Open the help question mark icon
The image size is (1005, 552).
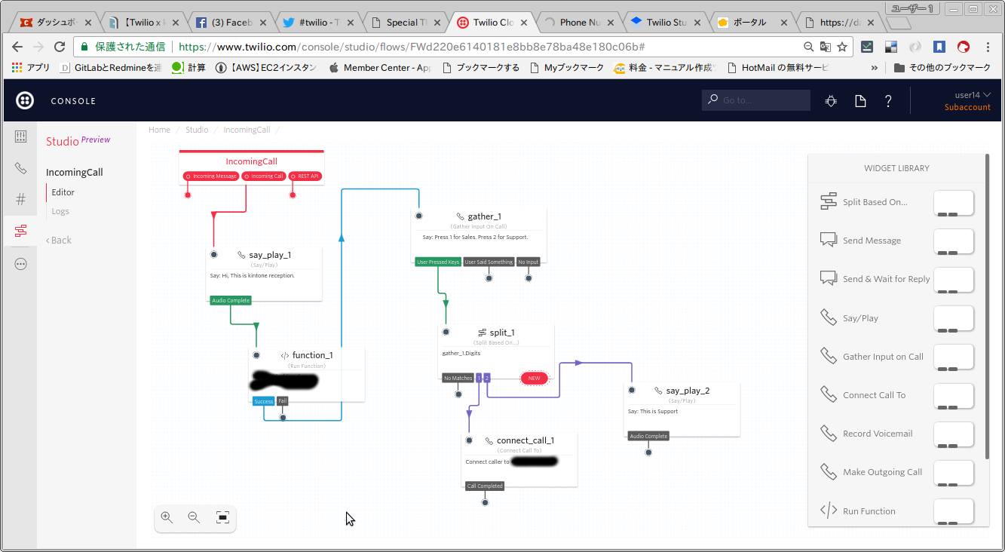[x=888, y=100]
